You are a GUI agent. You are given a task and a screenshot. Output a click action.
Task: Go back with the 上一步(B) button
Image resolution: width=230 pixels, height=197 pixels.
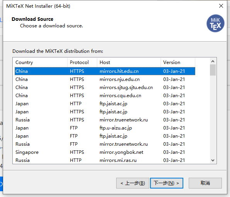point(133,183)
